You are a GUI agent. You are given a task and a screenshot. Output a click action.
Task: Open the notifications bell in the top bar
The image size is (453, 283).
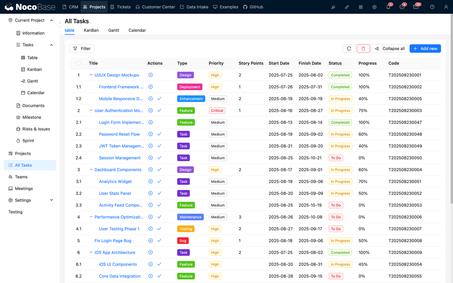point(388,7)
